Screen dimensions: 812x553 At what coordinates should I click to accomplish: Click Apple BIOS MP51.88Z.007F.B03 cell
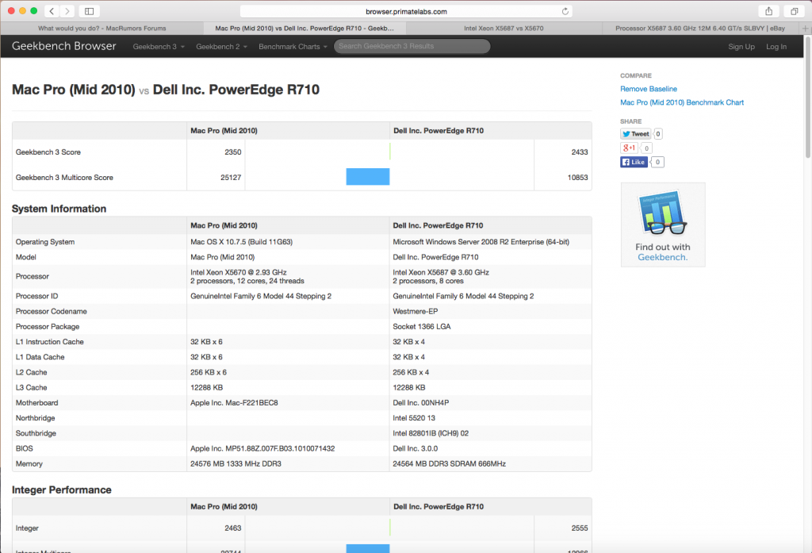[262, 448]
